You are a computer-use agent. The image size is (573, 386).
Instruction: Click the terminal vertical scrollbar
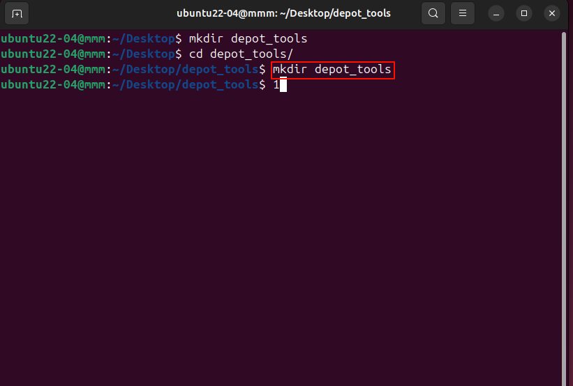(x=563, y=208)
